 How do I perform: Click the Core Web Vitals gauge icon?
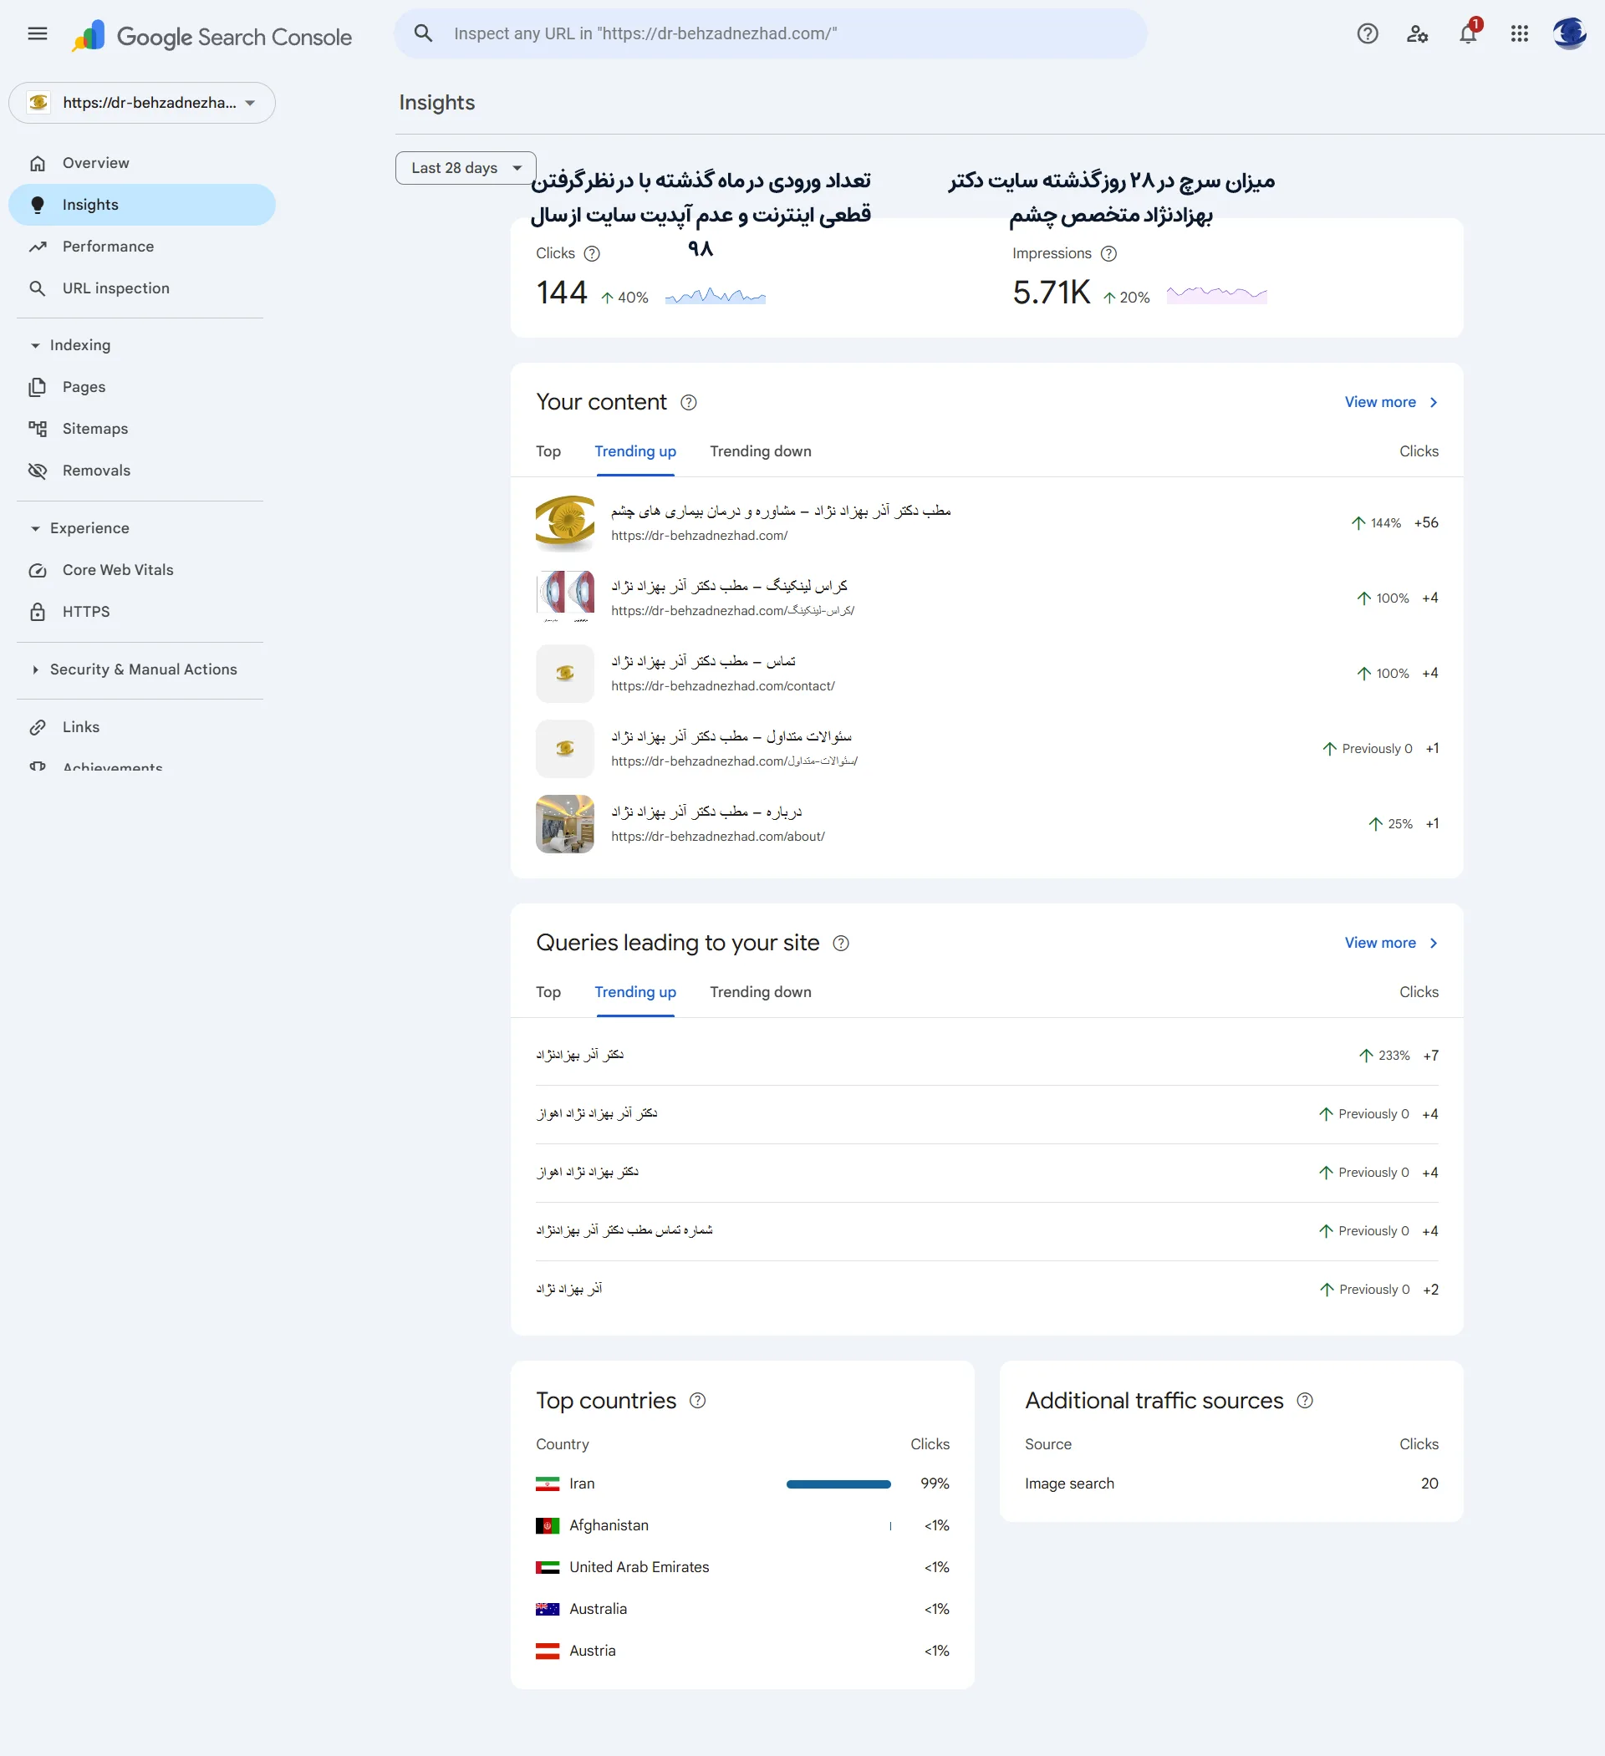tap(38, 571)
